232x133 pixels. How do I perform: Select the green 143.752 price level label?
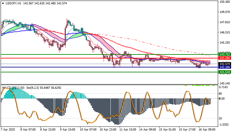(x=225, y=54)
